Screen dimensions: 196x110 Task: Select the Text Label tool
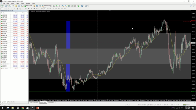(x=26, y=9)
